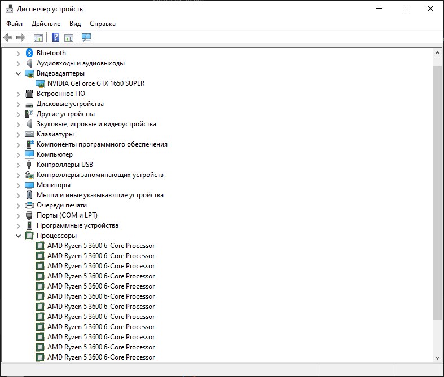Toggle the console tree pane icon
Image resolution: width=444 pixels, height=377 pixels.
38,37
